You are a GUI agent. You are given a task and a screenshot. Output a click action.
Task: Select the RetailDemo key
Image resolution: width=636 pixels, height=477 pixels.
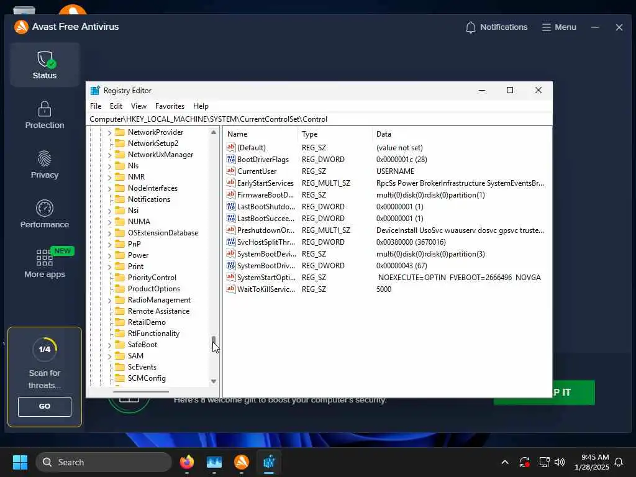point(147,322)
